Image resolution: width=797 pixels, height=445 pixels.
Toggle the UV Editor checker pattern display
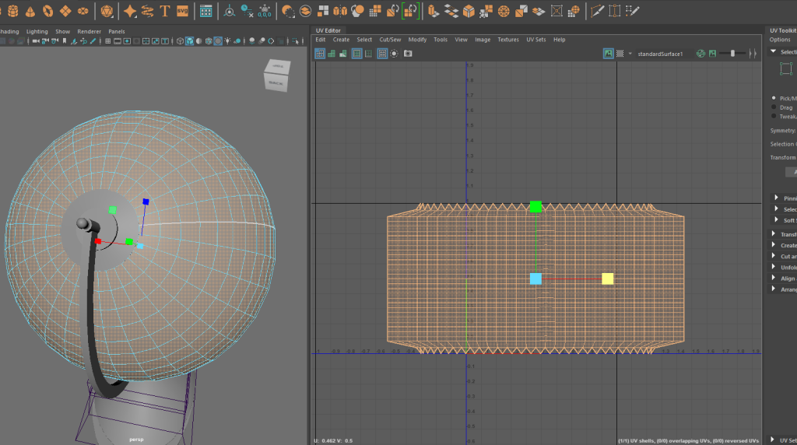coord(620,54)
